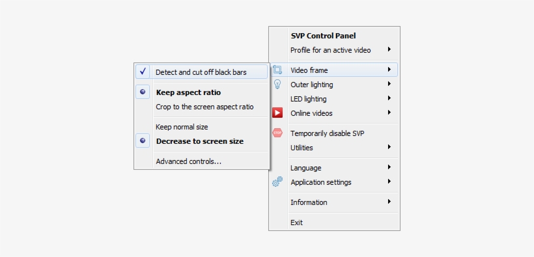
Task: Expand the Outer lighting submenu arrow
Action: [x=389, y=84]
